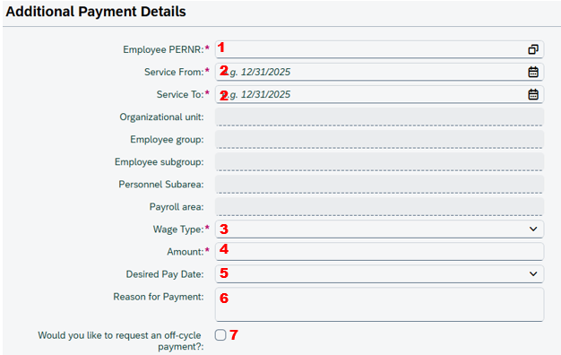Viewport: 561px width, 355px height.
Task: Click the Employee subgroup label
Action: 160,161
